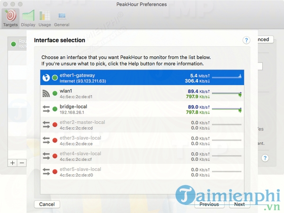The image size is (284, 213).
Task: Click the green status dot of ether1-gateway
Action: click(x=55, y=78)
